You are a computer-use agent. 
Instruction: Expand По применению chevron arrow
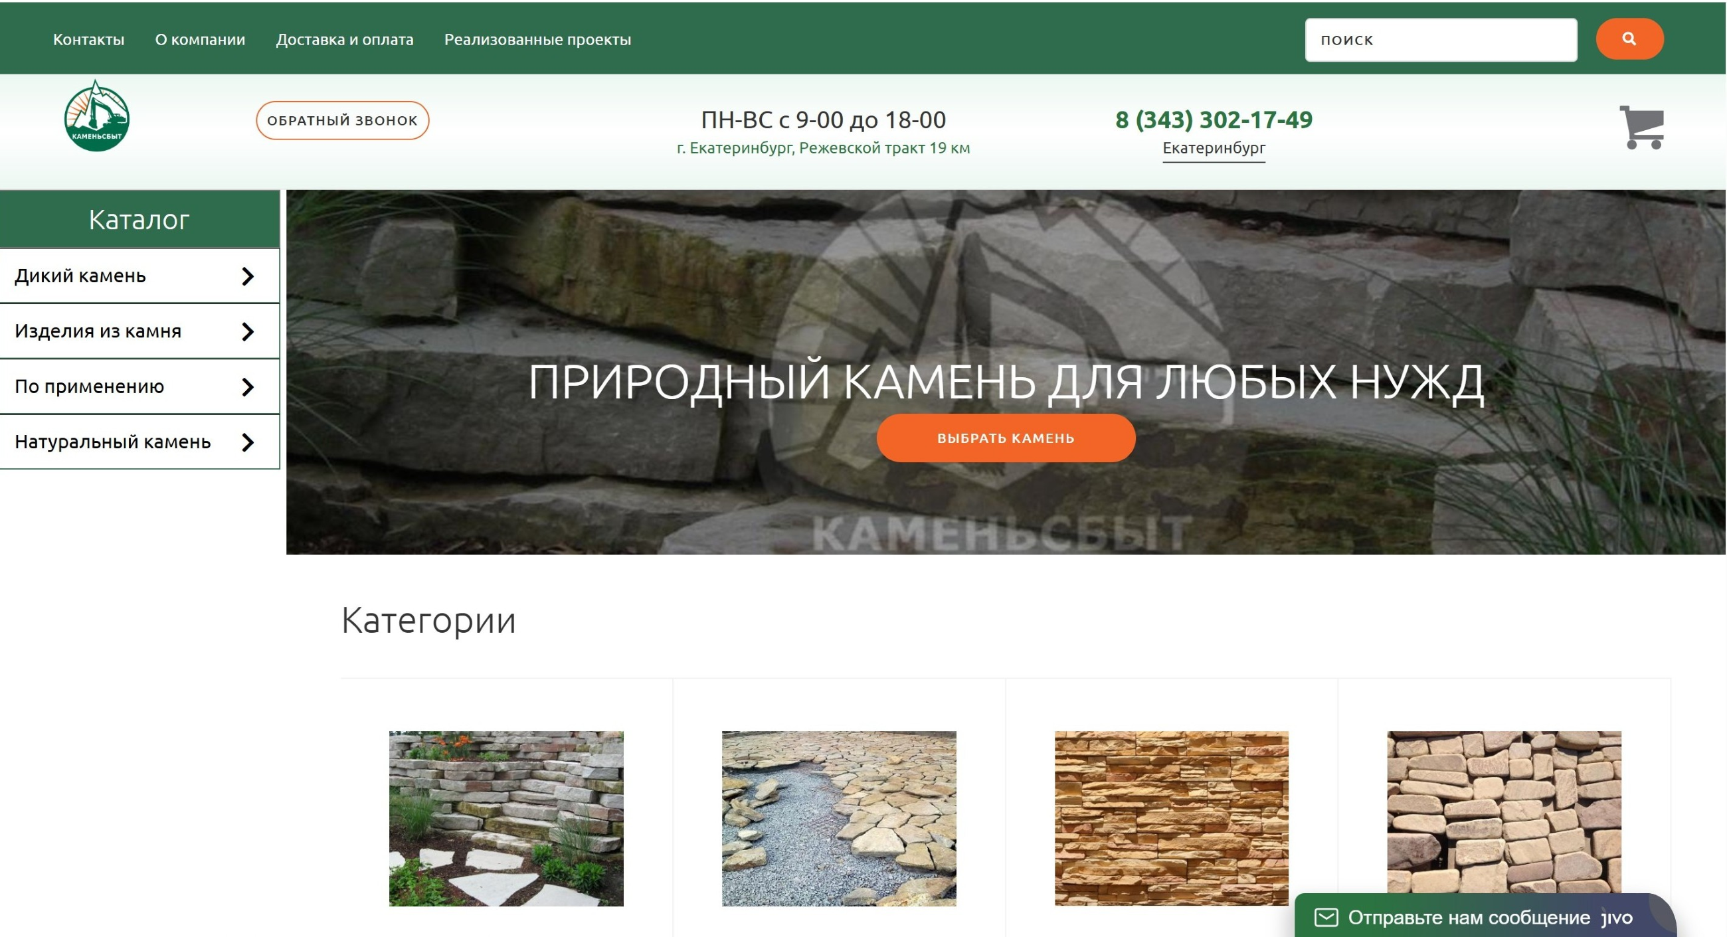[x=248, y=386]
